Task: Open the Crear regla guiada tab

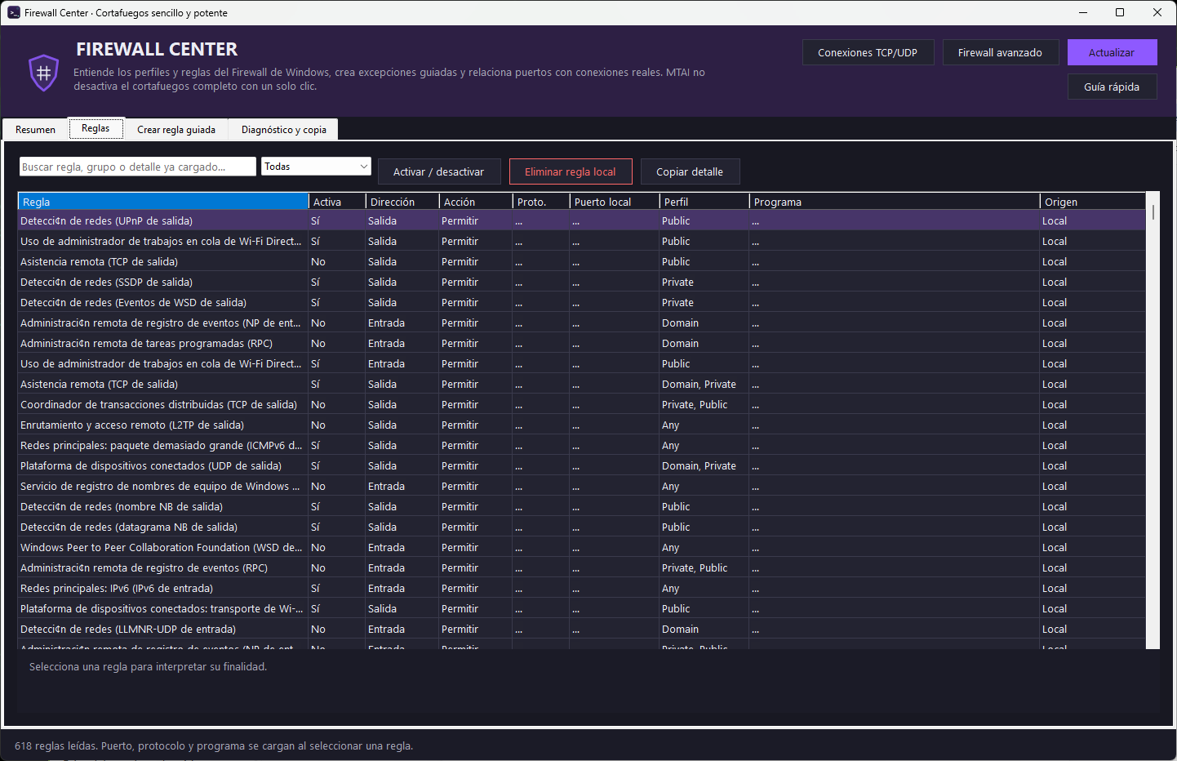Action: [176, 129]
